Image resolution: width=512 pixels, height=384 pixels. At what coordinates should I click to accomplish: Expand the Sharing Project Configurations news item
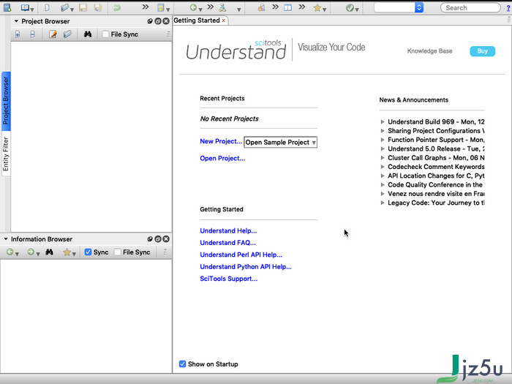click(x=383, y=131)
